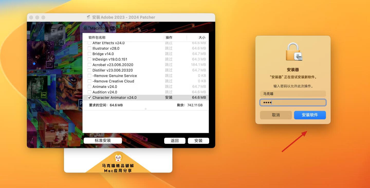370x188 pixels.
Task: Select the Audition v24.0 row name
Action: click(x=105, y=92)
